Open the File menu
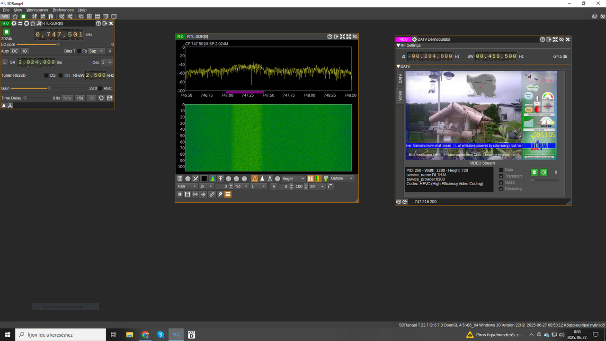Viewport: 606px width, 341px height. [x=6, y=10]
